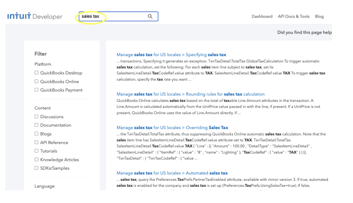Enable the QuickBooks Desktop filter

click(36, 73)
